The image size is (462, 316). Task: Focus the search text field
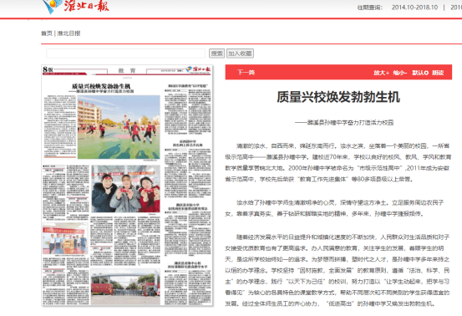coord(126,54)
